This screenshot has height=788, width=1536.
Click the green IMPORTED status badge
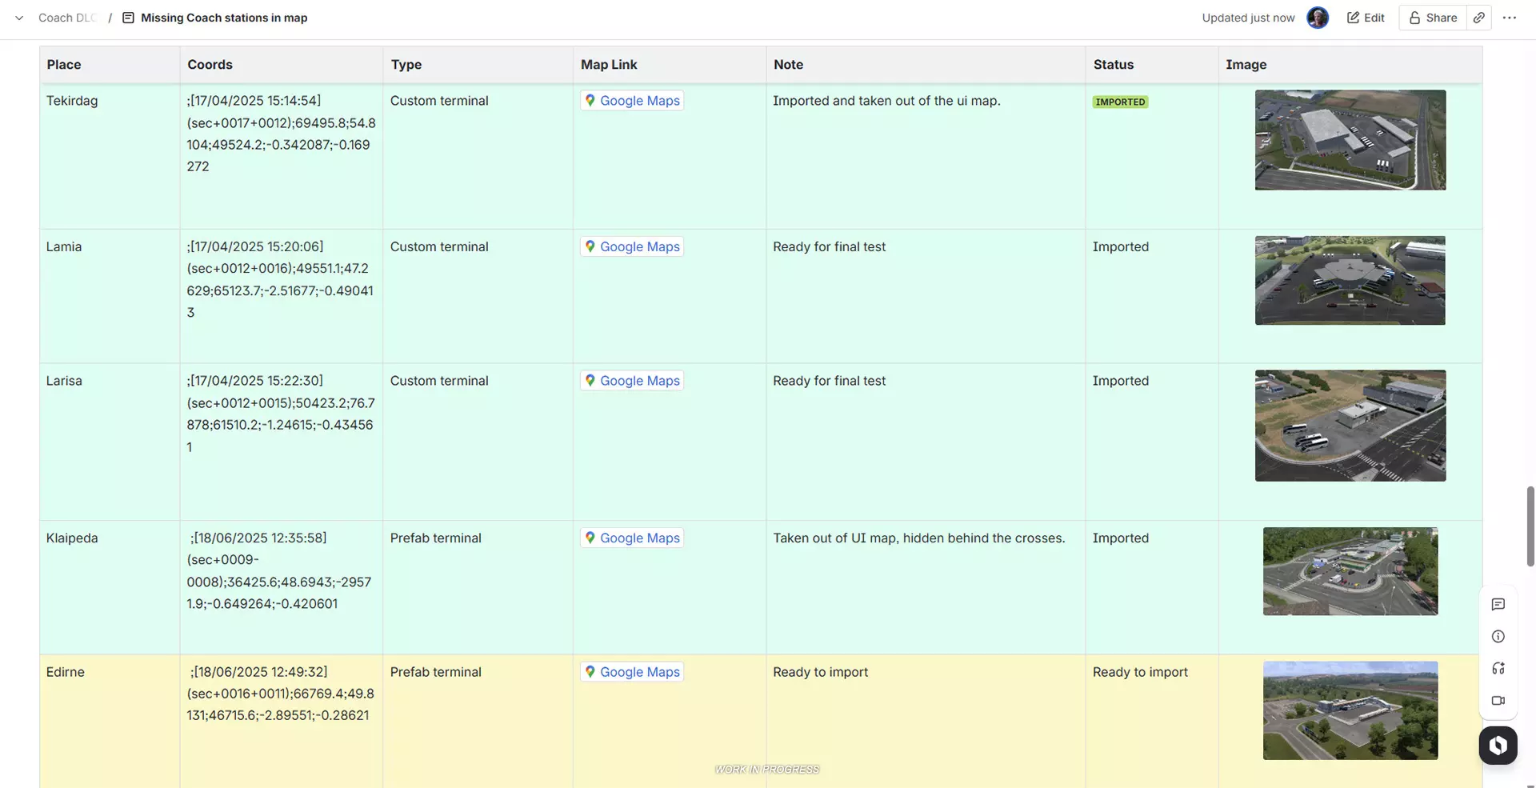pos(1120,102)
